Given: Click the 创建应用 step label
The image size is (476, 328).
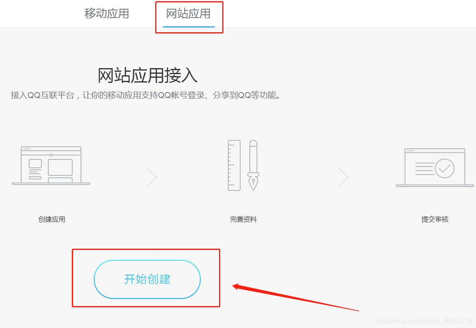Looking at the screenshot, I should (x=51, y=219).
